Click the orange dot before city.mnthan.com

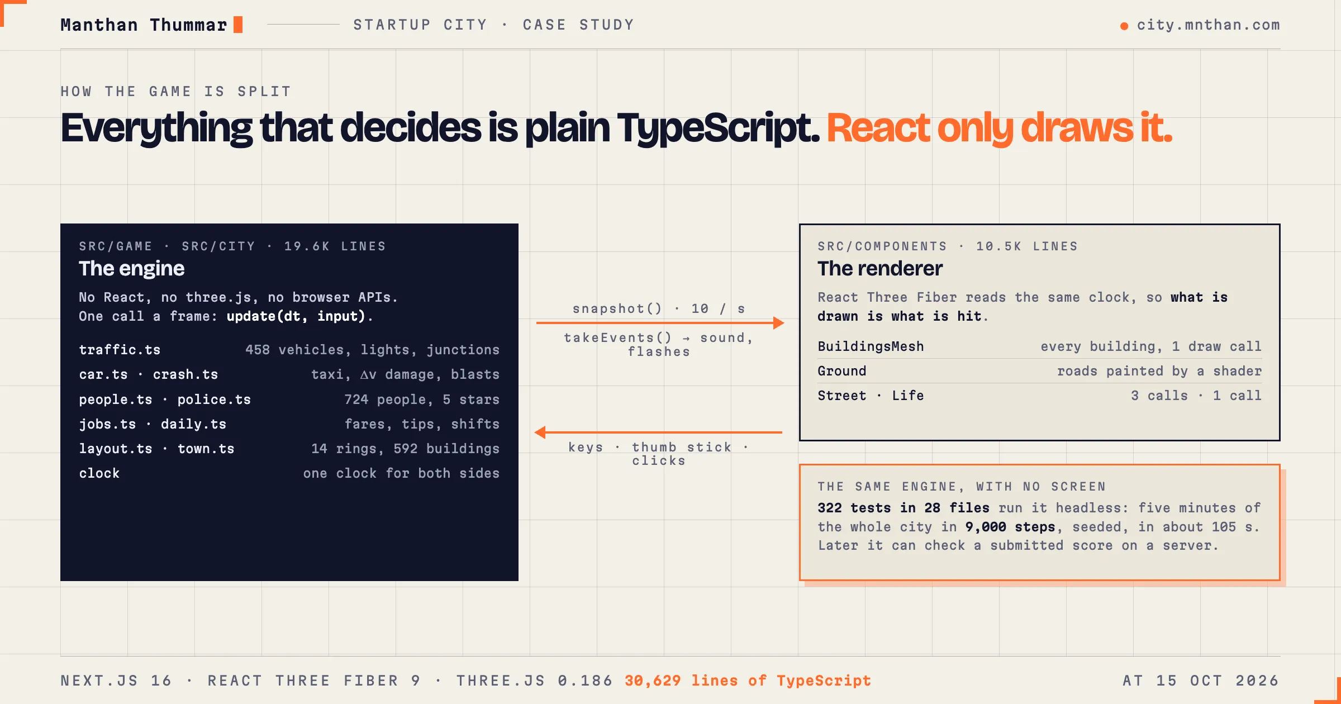pyautogui.click(x=1124, y=26)
